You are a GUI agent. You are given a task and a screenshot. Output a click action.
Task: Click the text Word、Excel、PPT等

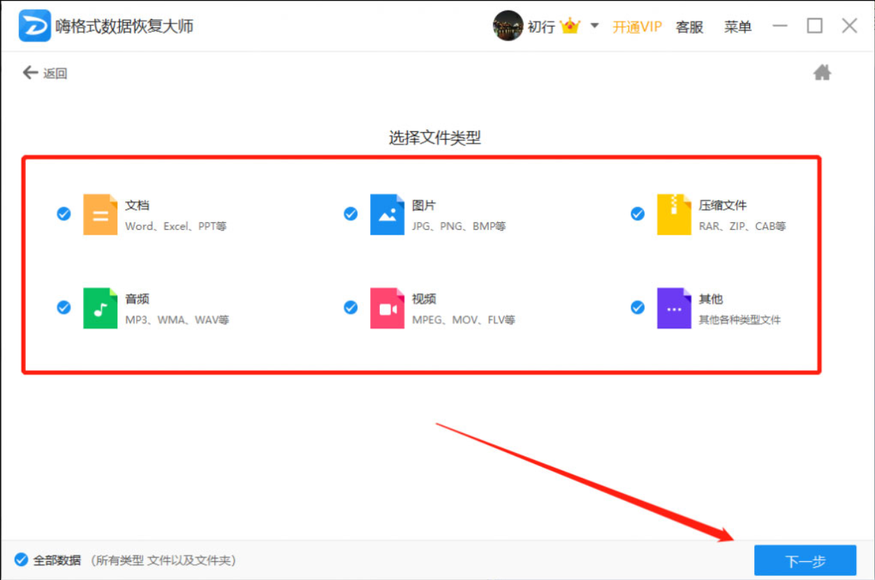tap(176, 226)
